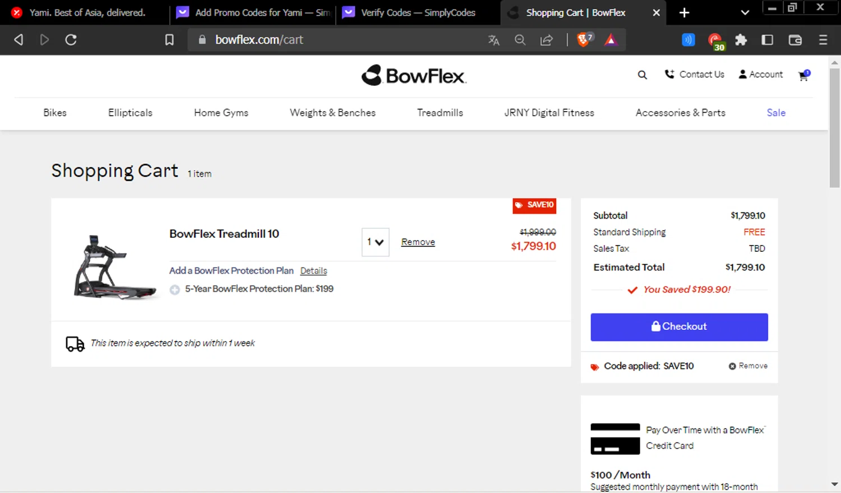Image resolution: width=841 pixels, height=493 pixels.
Task: Close the Shopping Cart BowFlex tab
Action: click(x=656, y=12)
